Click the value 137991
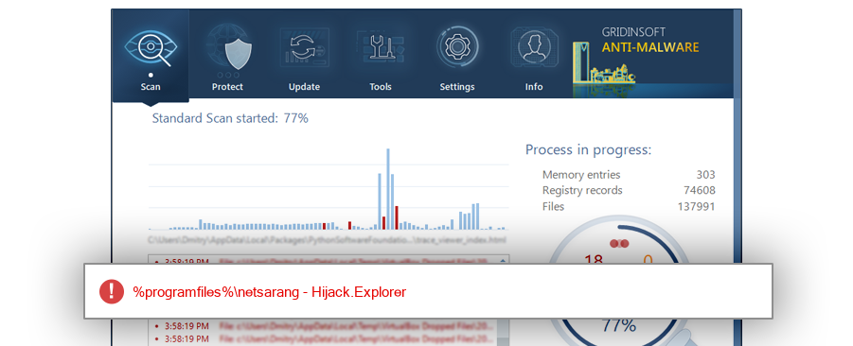The width and height of the screenshot is (853, 346). point(697,206)
